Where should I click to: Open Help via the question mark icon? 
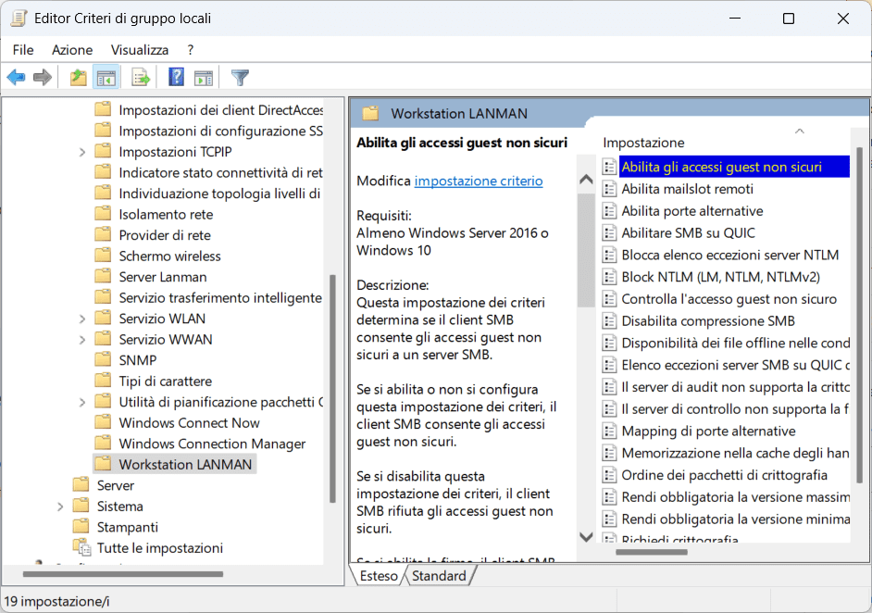[176, 78]
